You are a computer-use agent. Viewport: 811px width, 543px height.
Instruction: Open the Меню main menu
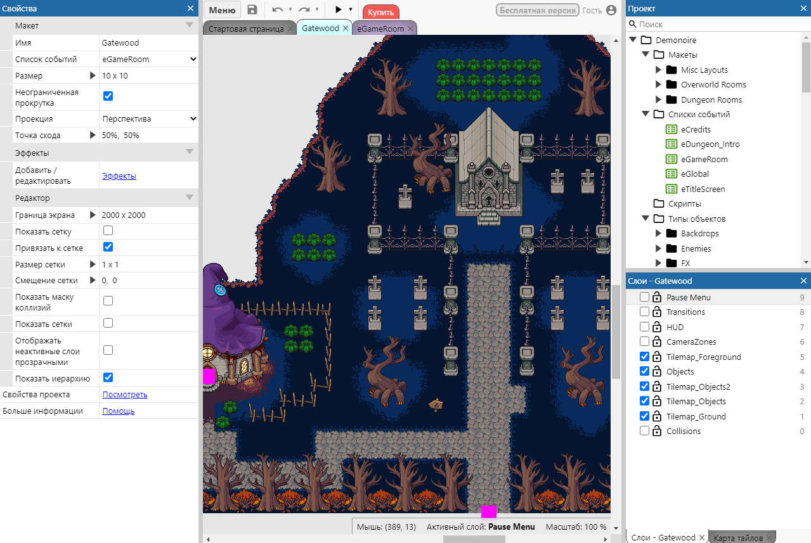[x=222, y=10]
